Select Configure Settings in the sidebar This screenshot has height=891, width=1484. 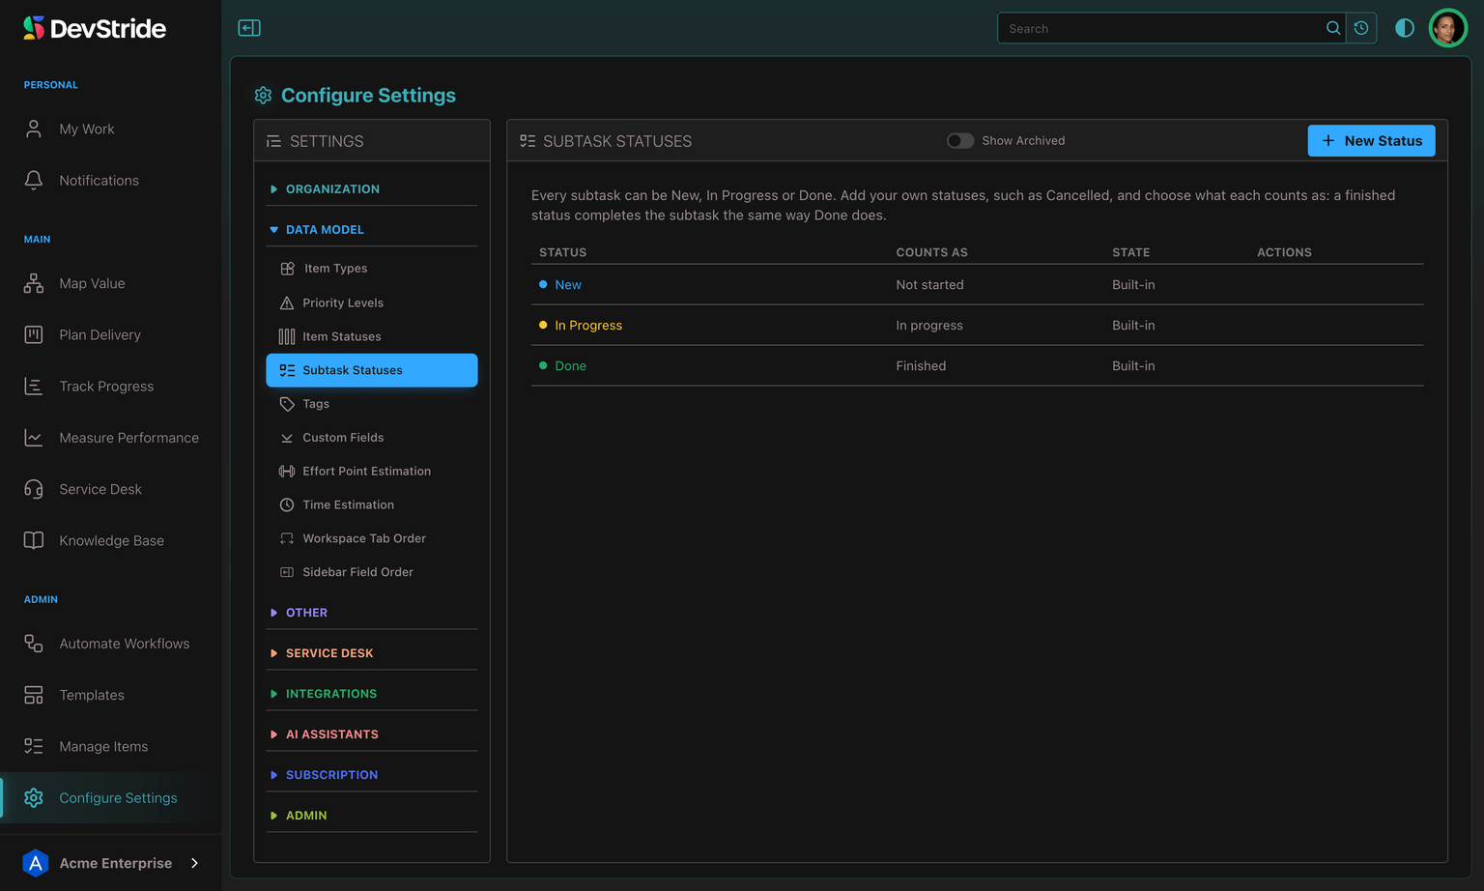click(x=111, y=798)
